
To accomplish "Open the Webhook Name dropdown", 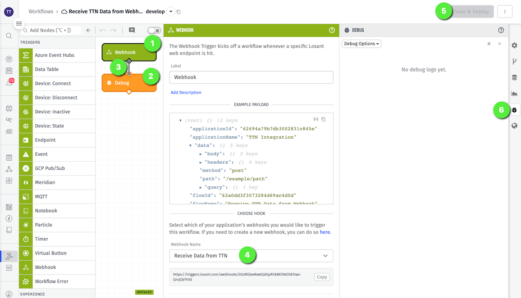I will pyautogui.click(x=251, y=256).
